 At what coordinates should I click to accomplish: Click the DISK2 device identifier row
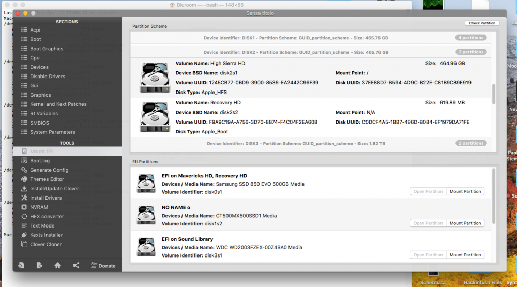310,52
